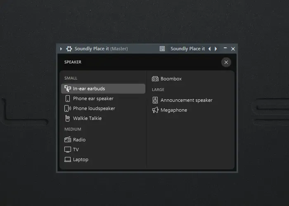Choose Announcement speaker preset

point(191,100)
